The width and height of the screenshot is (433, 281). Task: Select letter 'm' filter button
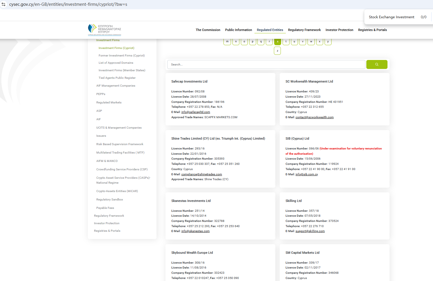point(227,42)
